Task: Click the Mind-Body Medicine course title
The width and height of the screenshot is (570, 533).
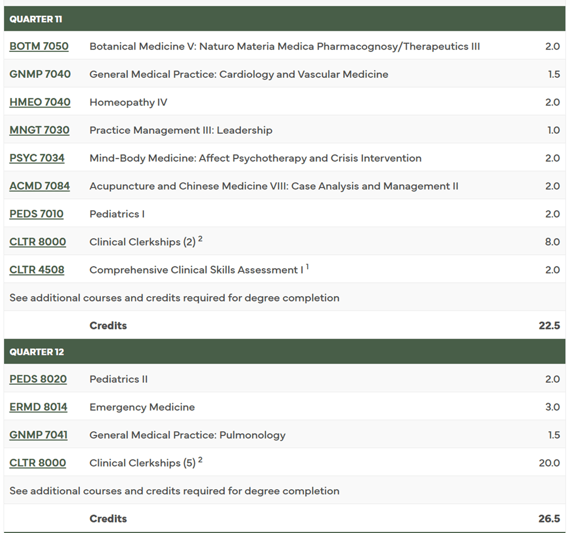Action: (x=255, y=158)
